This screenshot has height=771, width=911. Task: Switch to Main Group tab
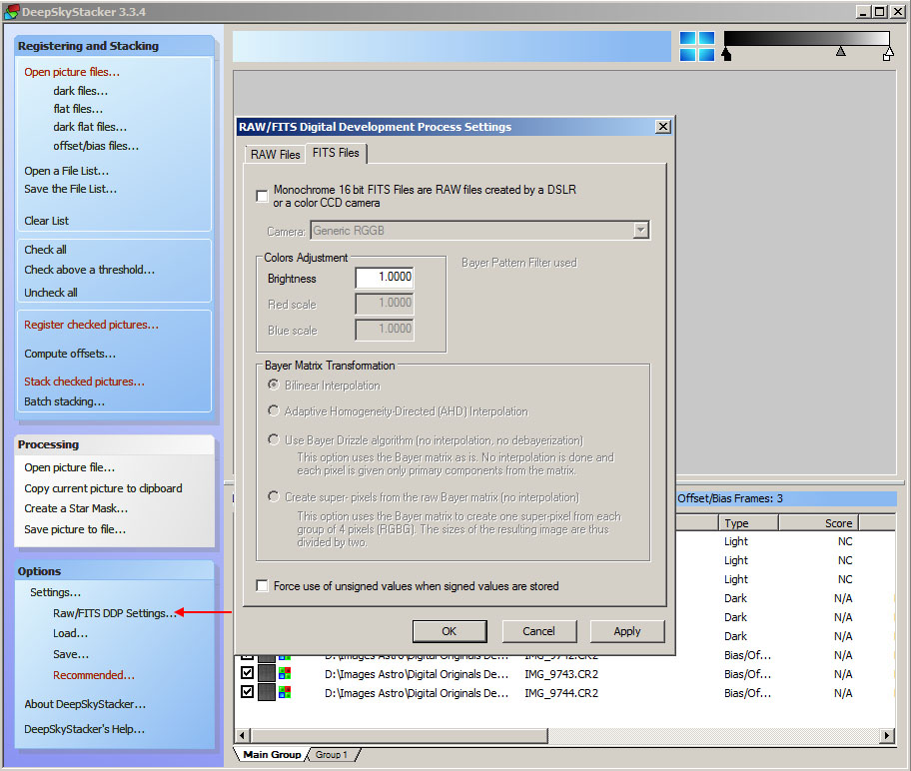pos(272,754)
